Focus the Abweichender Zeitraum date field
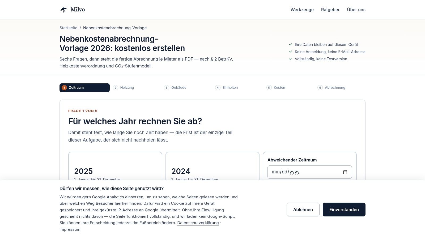The width and height of the screenshot is (425, 239). click(x=310, y=172)
